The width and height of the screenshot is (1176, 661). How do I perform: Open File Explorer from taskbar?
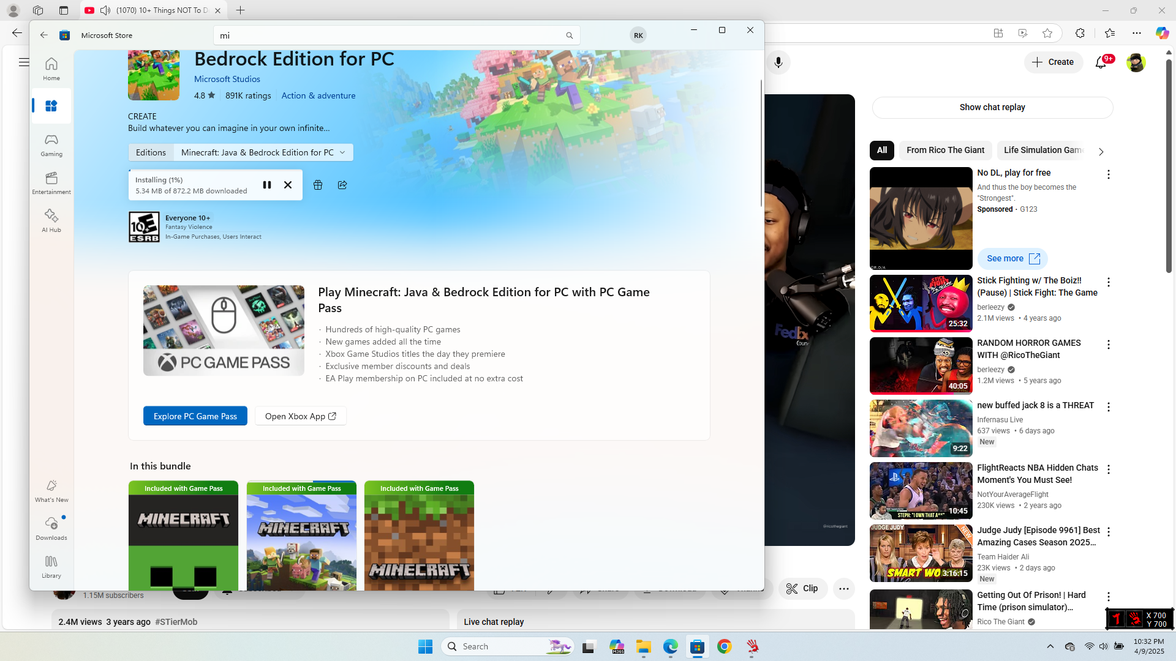[643, 646]
